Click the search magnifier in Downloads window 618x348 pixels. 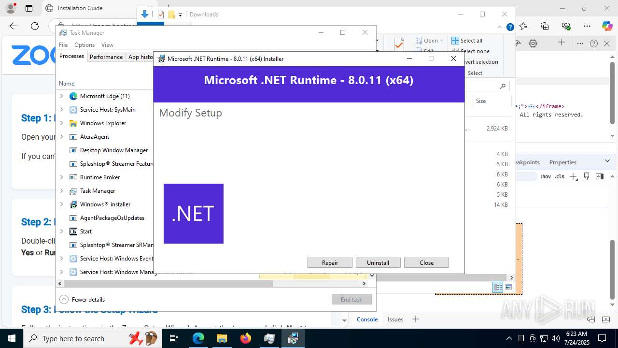click(503, 86)
